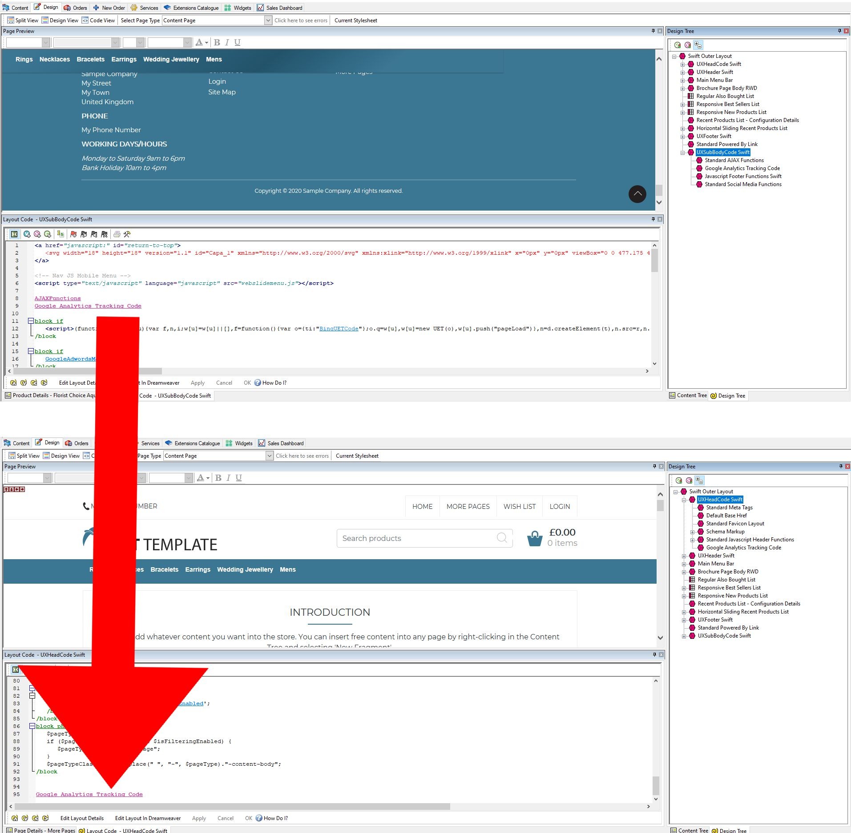
Task: Expand the collapsed UXHeadCode Swift tree node
Action: (x=683, y=64)
